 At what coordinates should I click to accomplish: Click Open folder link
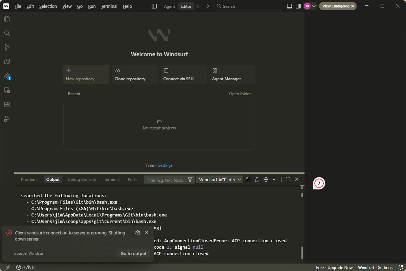tap(240, 94)
